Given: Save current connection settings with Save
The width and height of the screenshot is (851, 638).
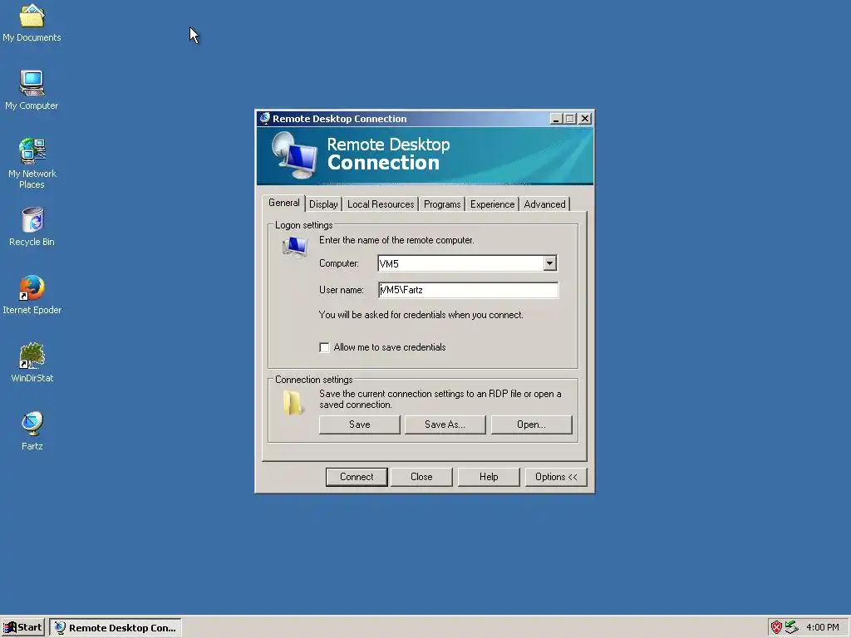Looking at the screenshot, I should [x=359, y=425].
